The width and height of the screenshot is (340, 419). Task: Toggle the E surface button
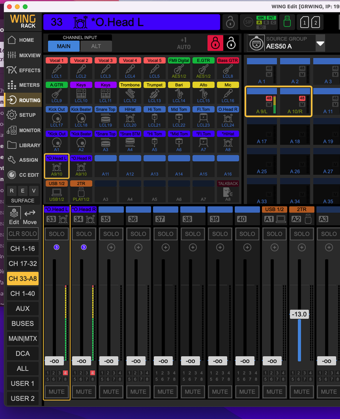[23, 191]
